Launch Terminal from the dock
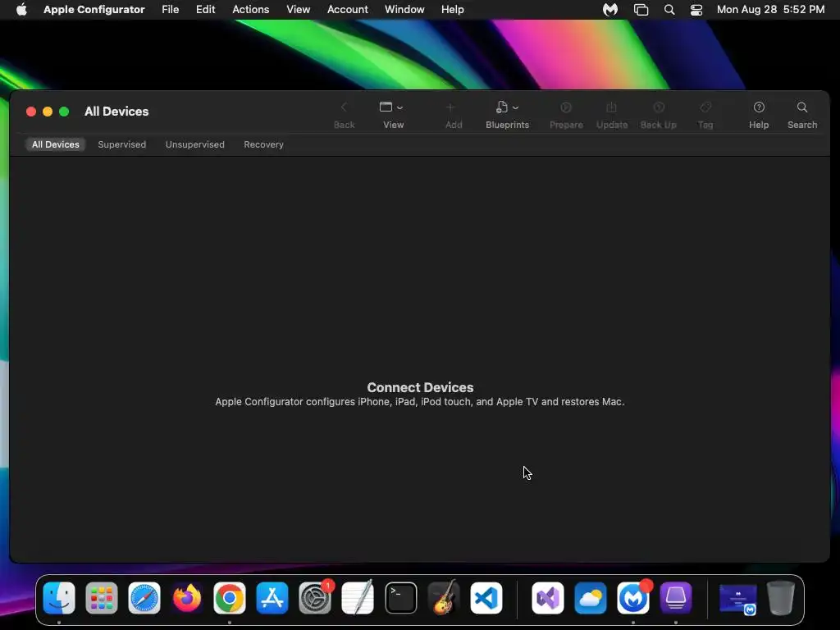The width and height of the screenshot is (840, 630). [400, 597]
